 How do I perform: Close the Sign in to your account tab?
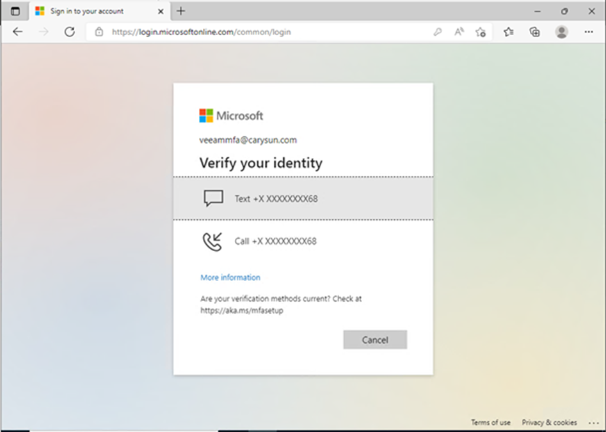coord(161,12)
